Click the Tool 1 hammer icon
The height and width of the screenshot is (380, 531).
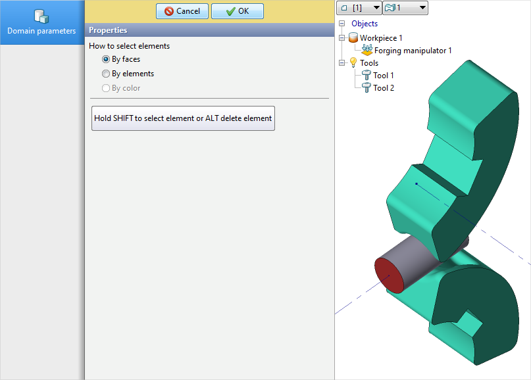(x=367, y=76)
